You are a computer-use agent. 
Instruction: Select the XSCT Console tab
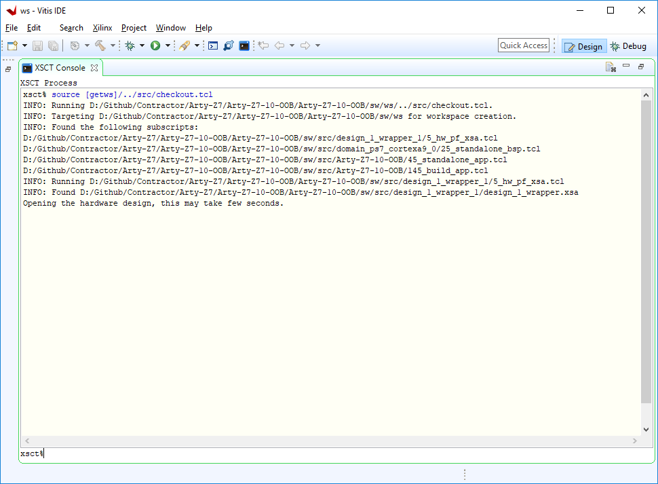tap(60, 68)
